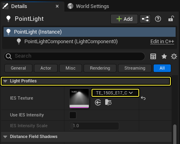The width and height of the screenshot is (180, 144).
Task: Open the property matrix table icon
Action: (153, 56)
